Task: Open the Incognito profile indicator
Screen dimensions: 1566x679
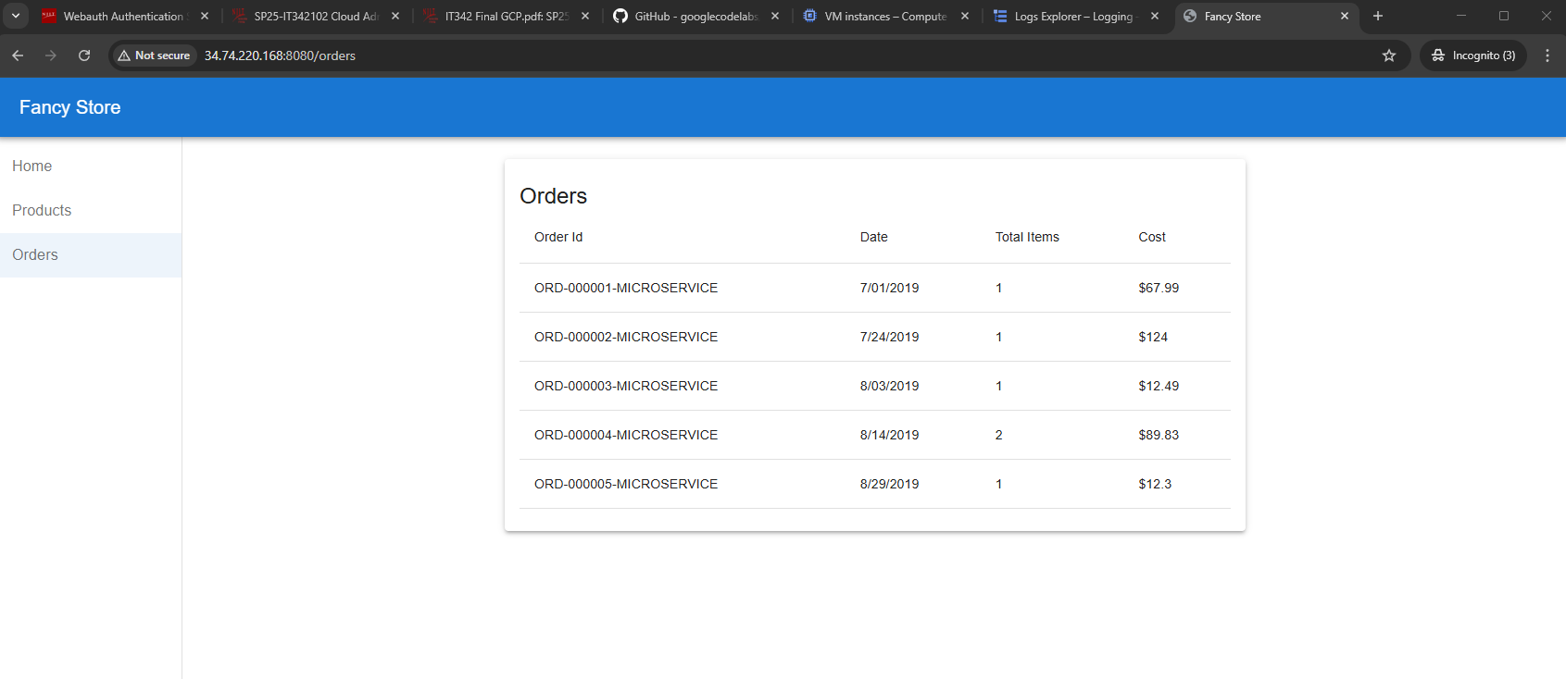Action: [1472, 56]
